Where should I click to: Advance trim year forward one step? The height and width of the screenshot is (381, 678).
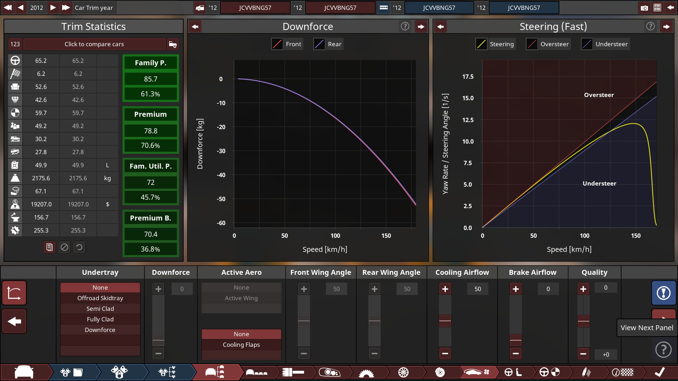(x=53, y=7)
